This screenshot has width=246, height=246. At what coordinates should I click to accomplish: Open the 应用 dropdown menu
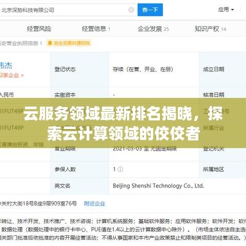(226, 10)
